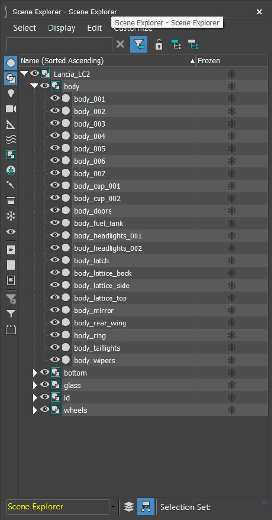This screenshot has height=520, width=272.
Task: Toggle Display Frozen snowflake sidebar icon
Action: click(x=11, y=216)
